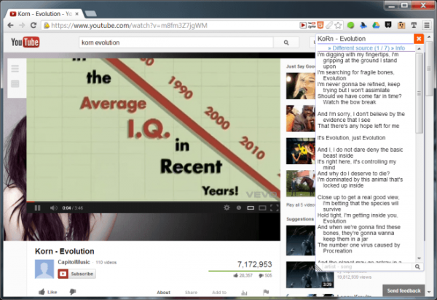Expand the YouTube guide sidebar menu
Image resolution: width=437 pixels, height=300 pixels.
click(x=15, y=69)
